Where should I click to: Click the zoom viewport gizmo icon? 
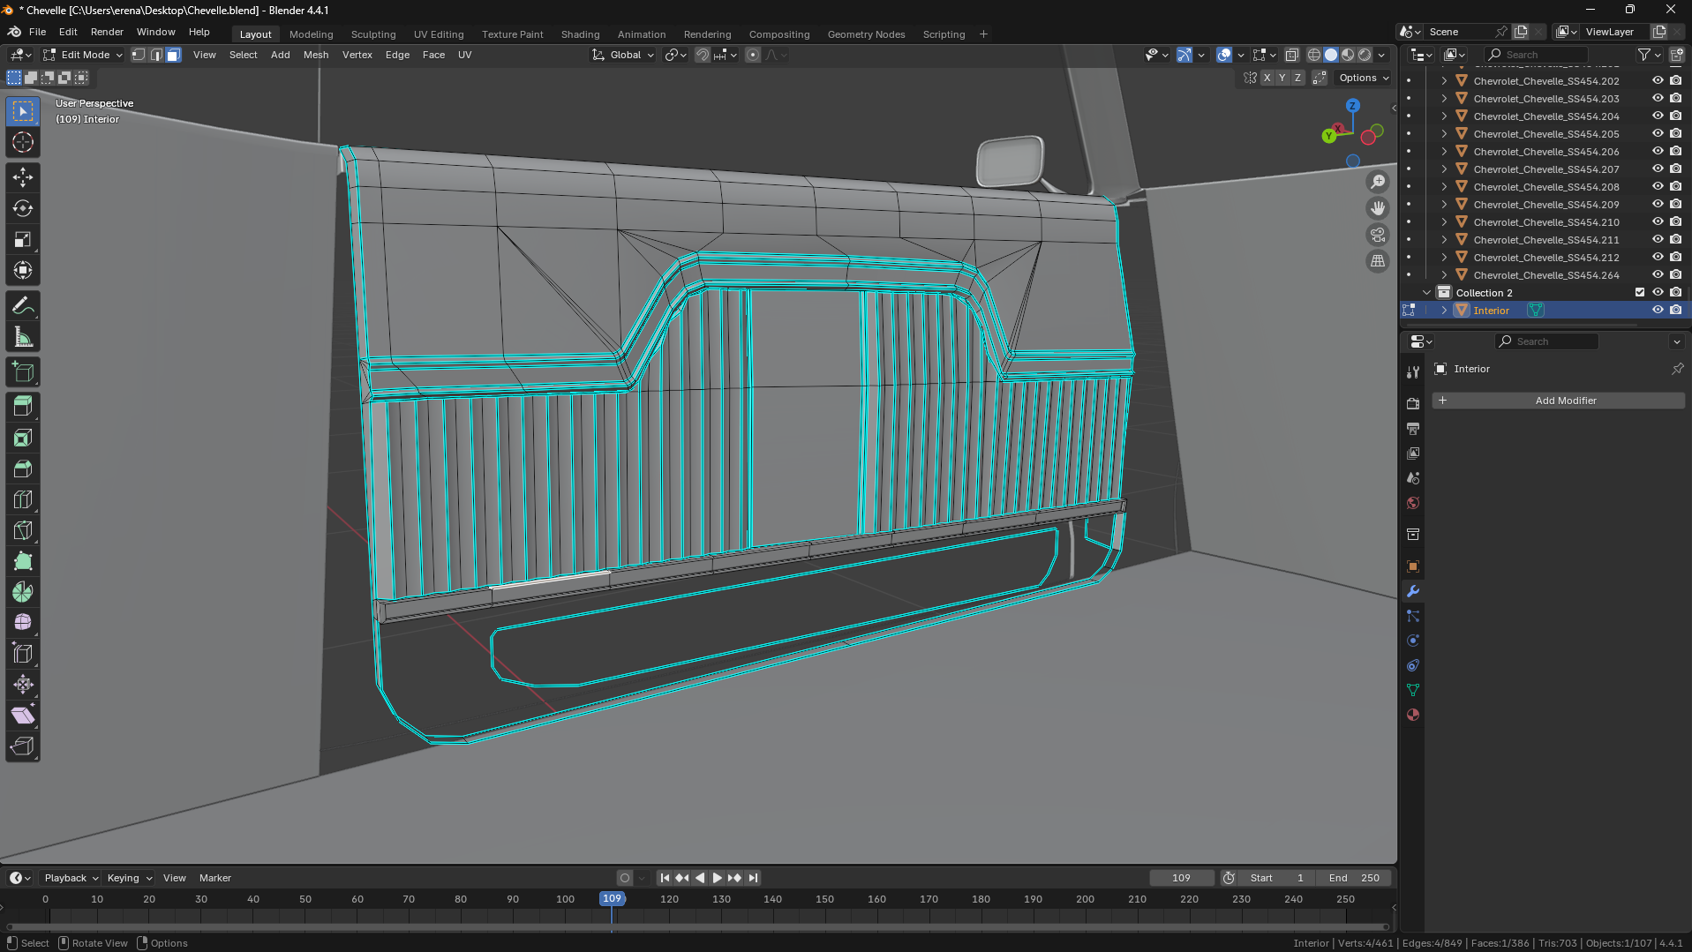pyautogui.click(x=1377, y=182)
